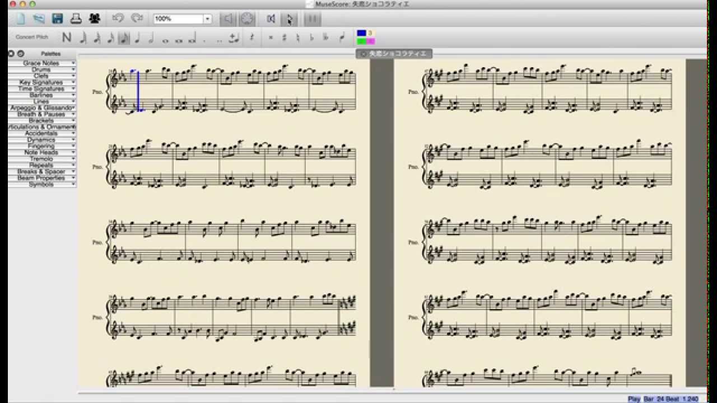Open the Dynamics palette

42,139
